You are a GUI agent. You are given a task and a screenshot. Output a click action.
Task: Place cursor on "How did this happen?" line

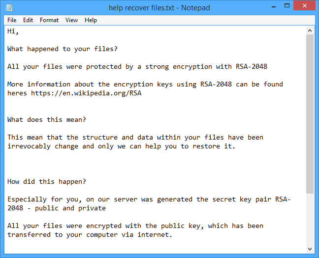pyautogui.click(x=46, y=181)
